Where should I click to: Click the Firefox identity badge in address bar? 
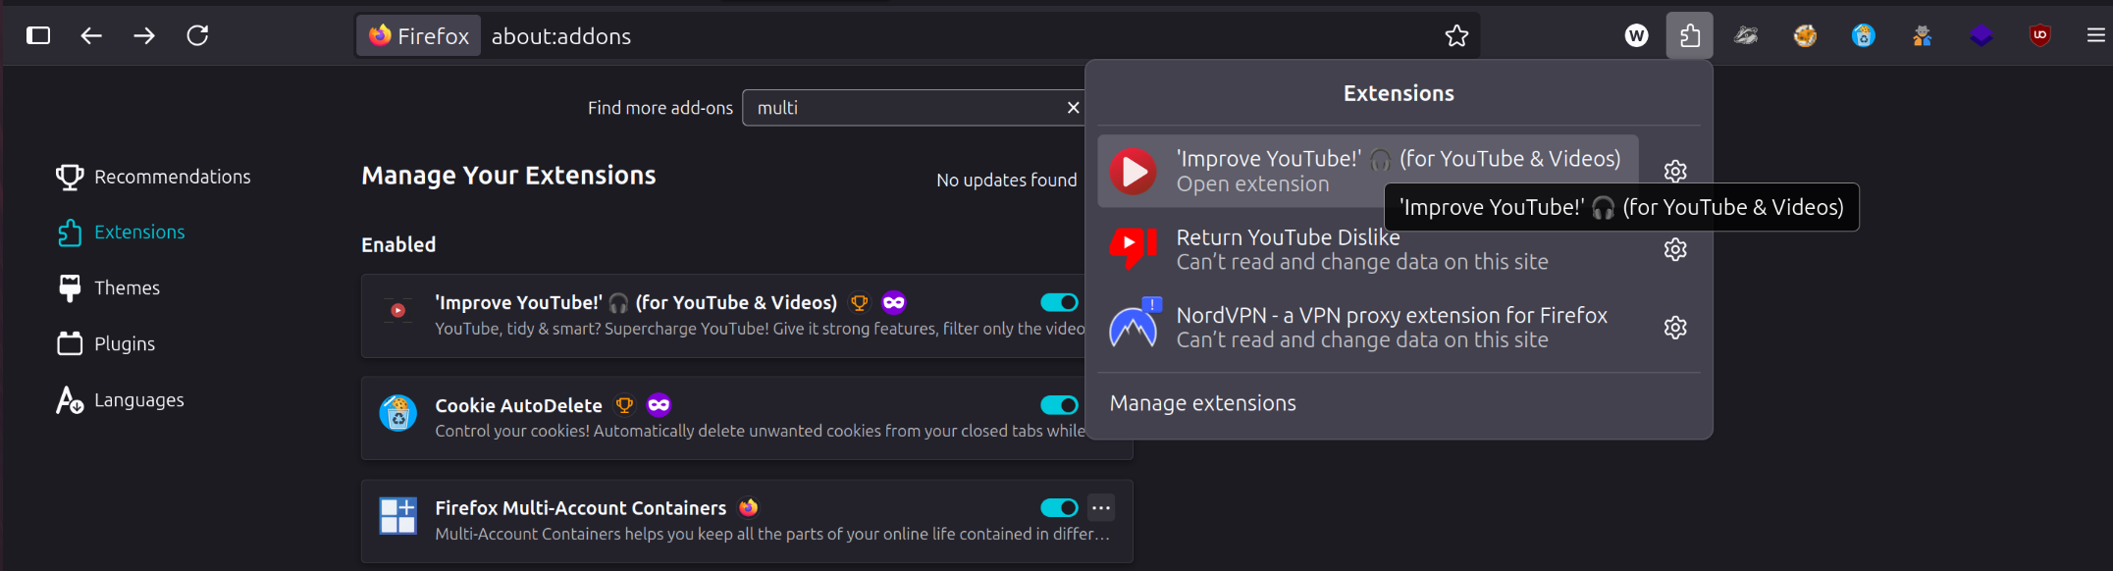pos(419,36)
